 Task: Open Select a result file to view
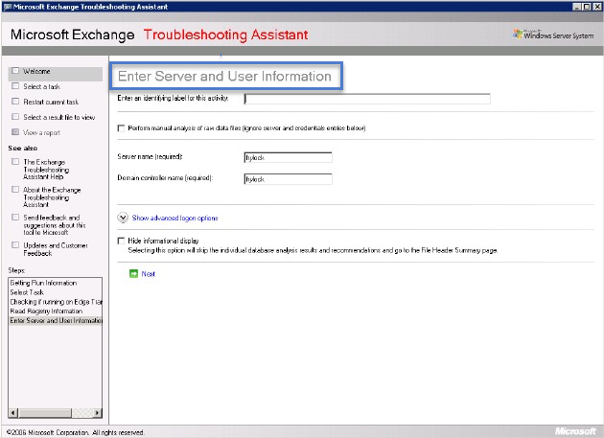58,118
